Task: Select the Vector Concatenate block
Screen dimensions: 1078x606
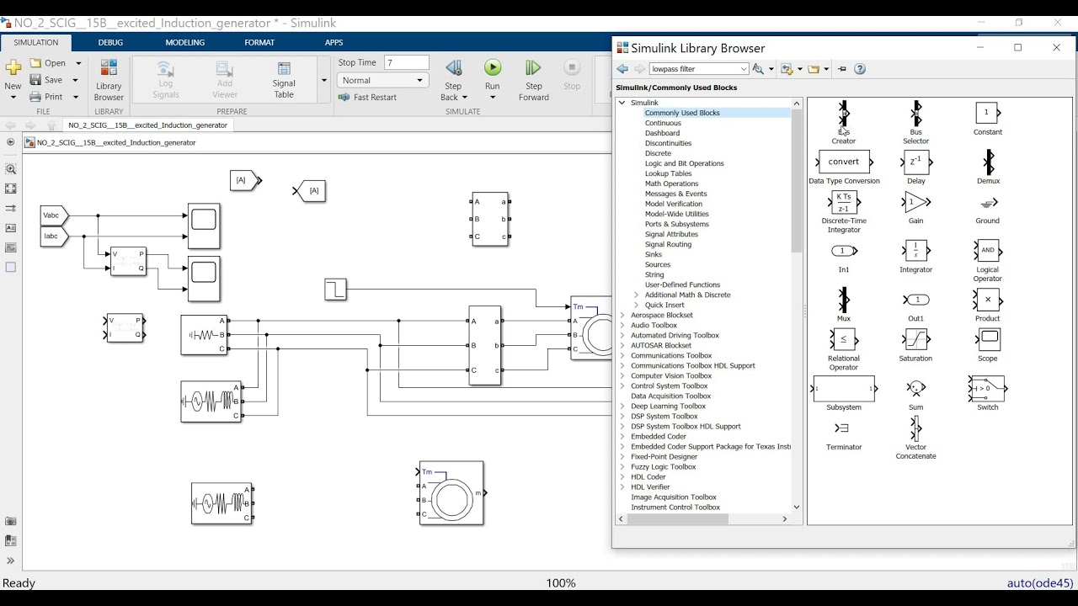Action: tap(916, 428)
